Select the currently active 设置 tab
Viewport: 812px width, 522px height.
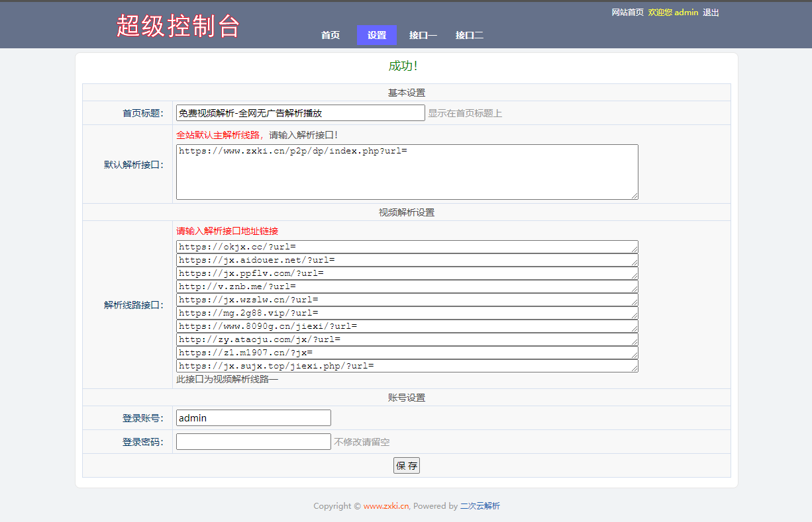(x=376, y=35)
